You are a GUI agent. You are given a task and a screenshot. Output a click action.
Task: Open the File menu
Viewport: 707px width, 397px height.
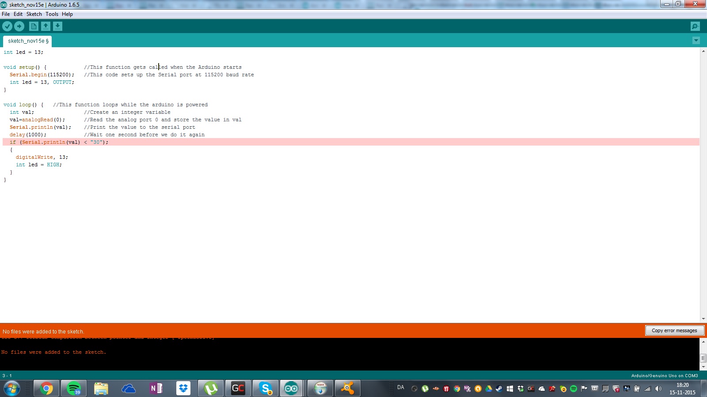pos(6,14)
